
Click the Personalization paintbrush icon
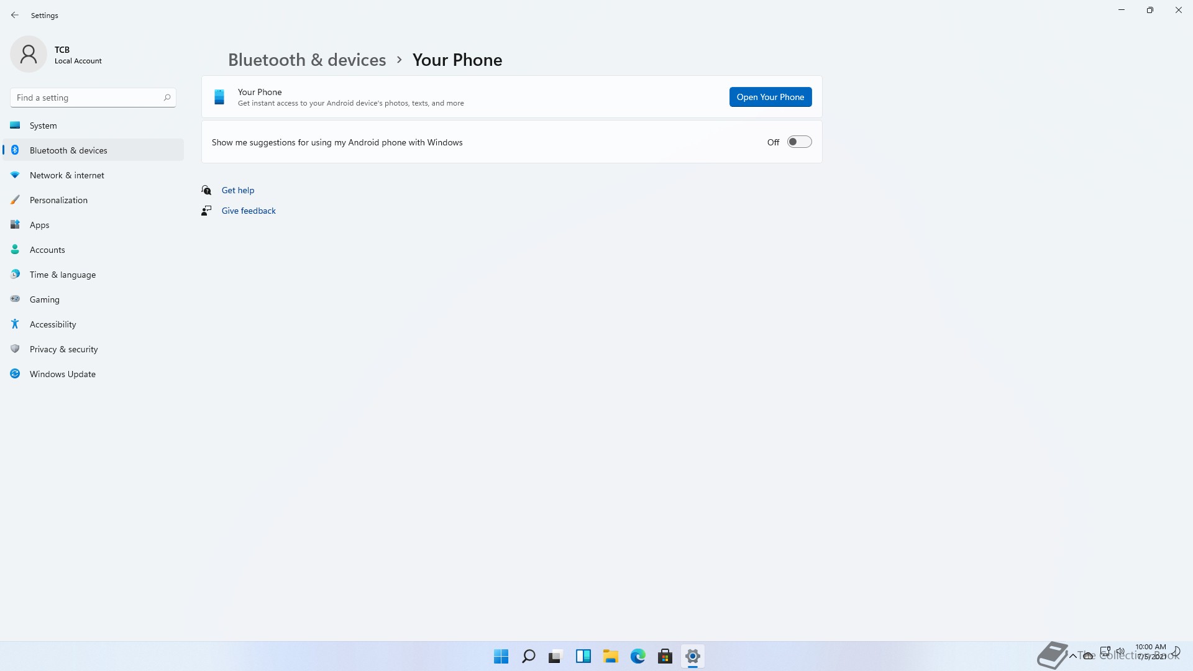pos(15,199)
